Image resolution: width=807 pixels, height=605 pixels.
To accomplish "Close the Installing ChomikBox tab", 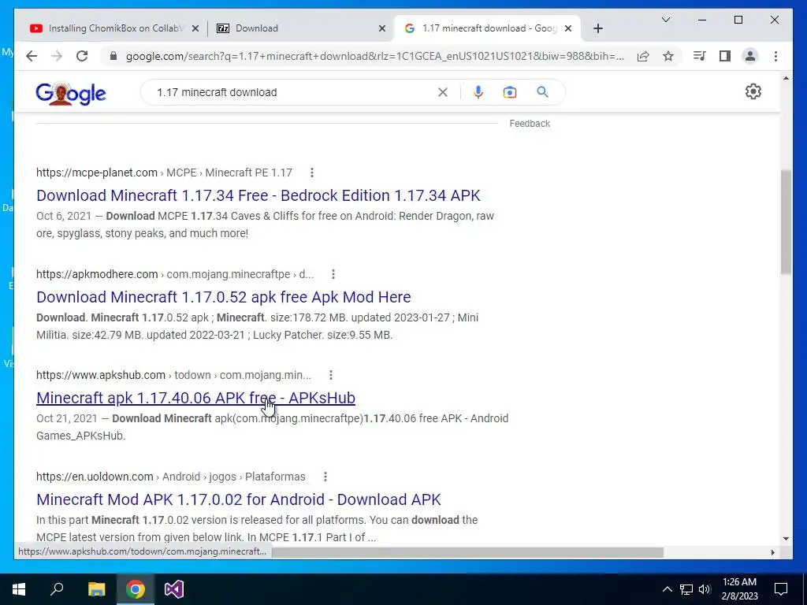I will tap(195, 28).
